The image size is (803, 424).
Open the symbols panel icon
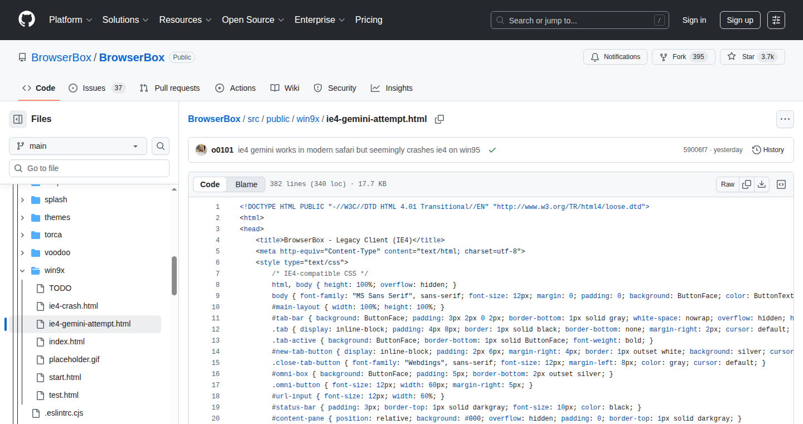[781, 184]
